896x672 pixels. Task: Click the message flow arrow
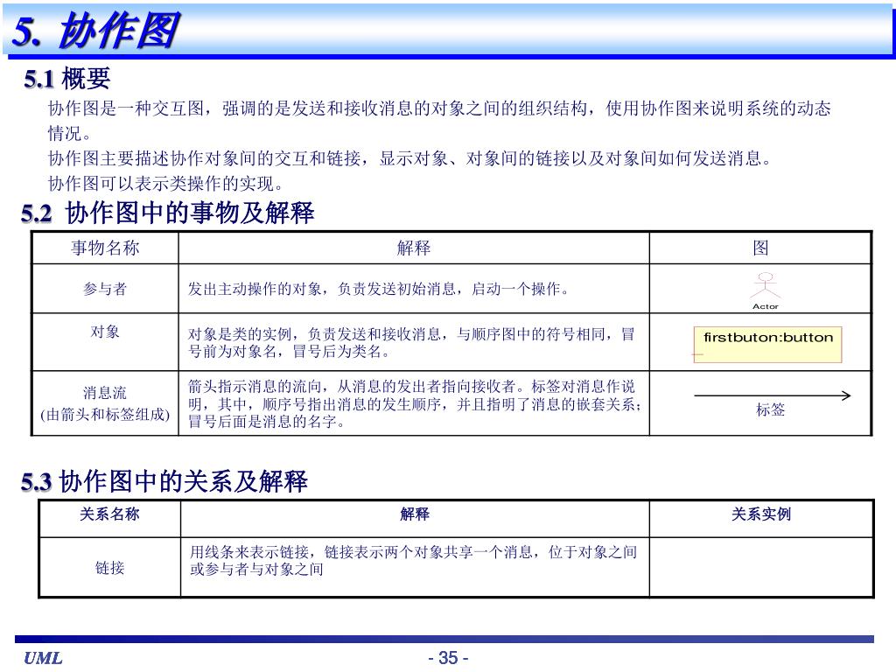[772, 395]
